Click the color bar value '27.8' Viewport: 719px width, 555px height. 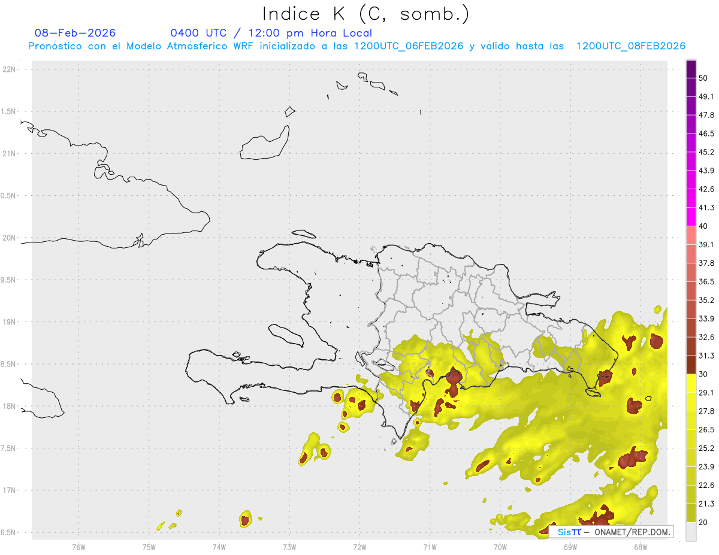point(706,411)
